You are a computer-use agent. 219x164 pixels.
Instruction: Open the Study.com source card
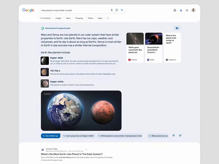pos(172,48)
